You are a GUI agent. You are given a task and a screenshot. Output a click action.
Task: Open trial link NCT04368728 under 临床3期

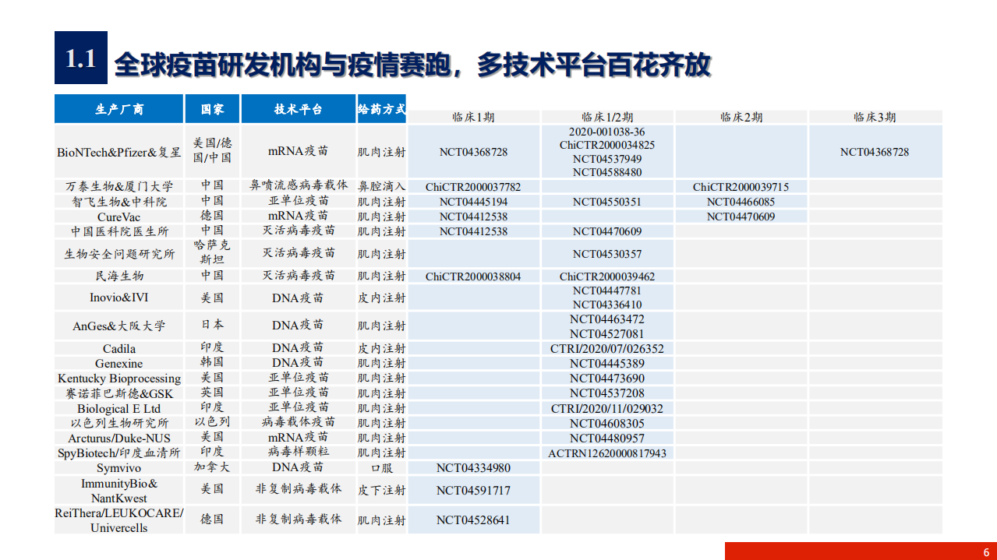click(x=875, y=152)
